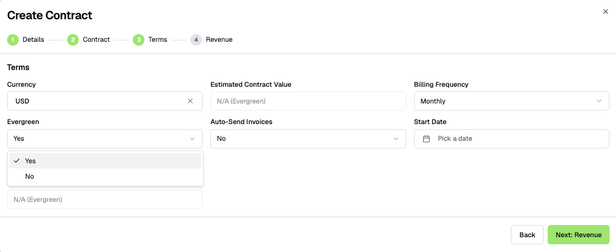Image resolution: width=616 pixels, height=252 pixels.
Task: Click the Evergreen field label
Action: coord(23,122)
